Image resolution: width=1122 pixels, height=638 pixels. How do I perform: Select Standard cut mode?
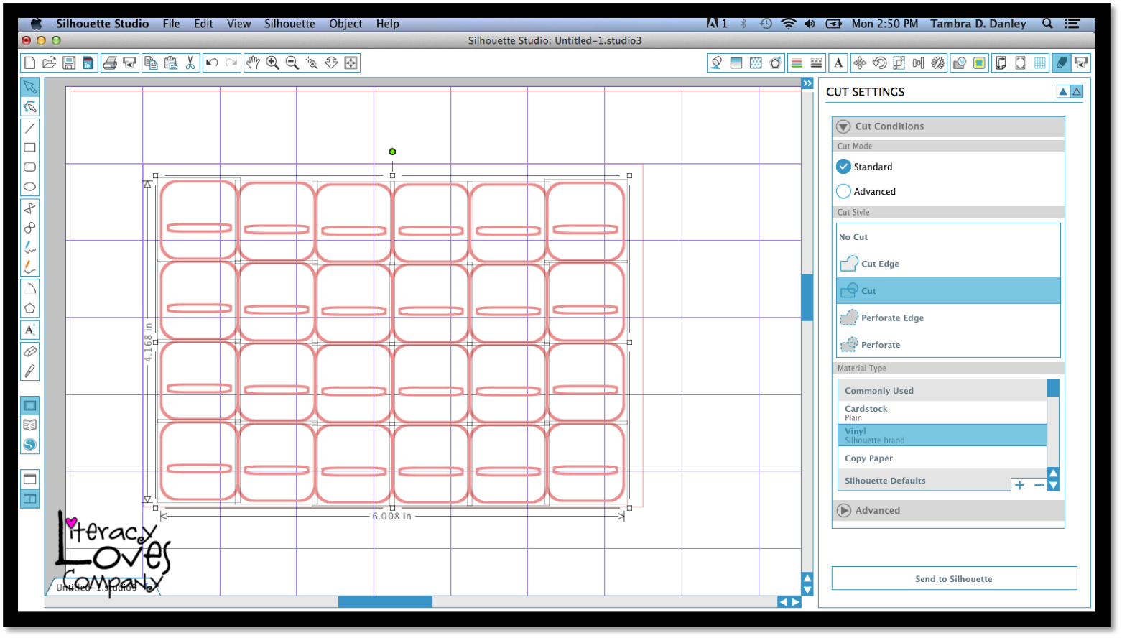tap(844, 167)
